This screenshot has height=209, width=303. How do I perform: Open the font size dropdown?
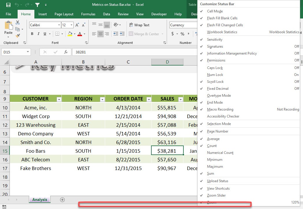pos(72,25)
